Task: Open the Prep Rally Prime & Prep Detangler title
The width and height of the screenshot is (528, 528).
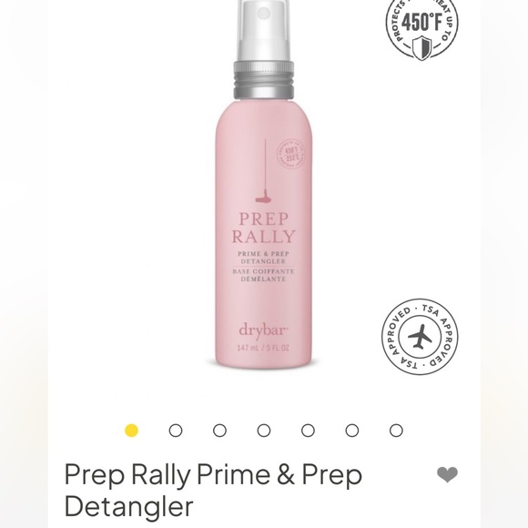Action: (x=213, y=490)
